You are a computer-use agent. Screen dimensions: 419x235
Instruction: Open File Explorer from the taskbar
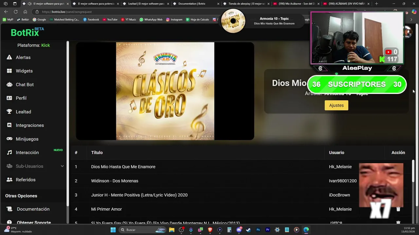tap(172, 230)
